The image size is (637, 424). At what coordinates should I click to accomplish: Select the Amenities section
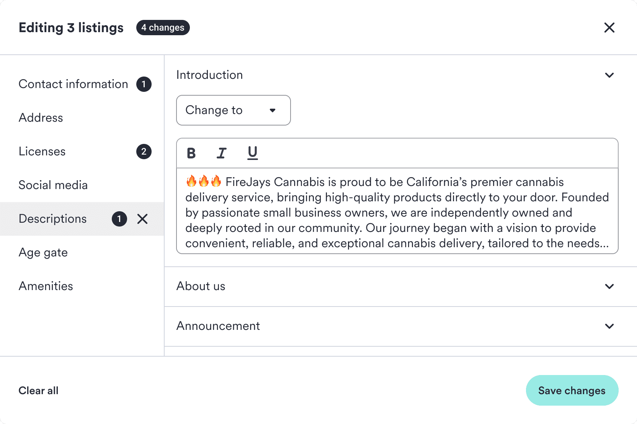(82, 286)
